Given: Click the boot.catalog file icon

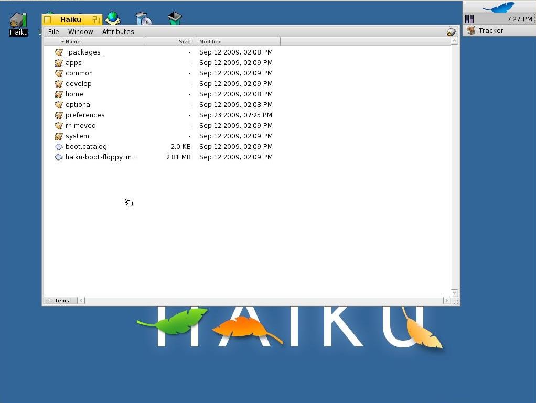Looking at the screenshot, I should tap(59, 147).
